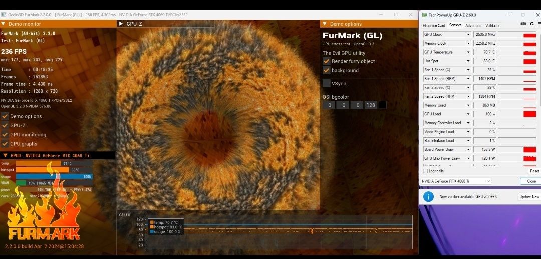
Task: Expand the GPU-Z panel in FurMark
Action: 121,24
